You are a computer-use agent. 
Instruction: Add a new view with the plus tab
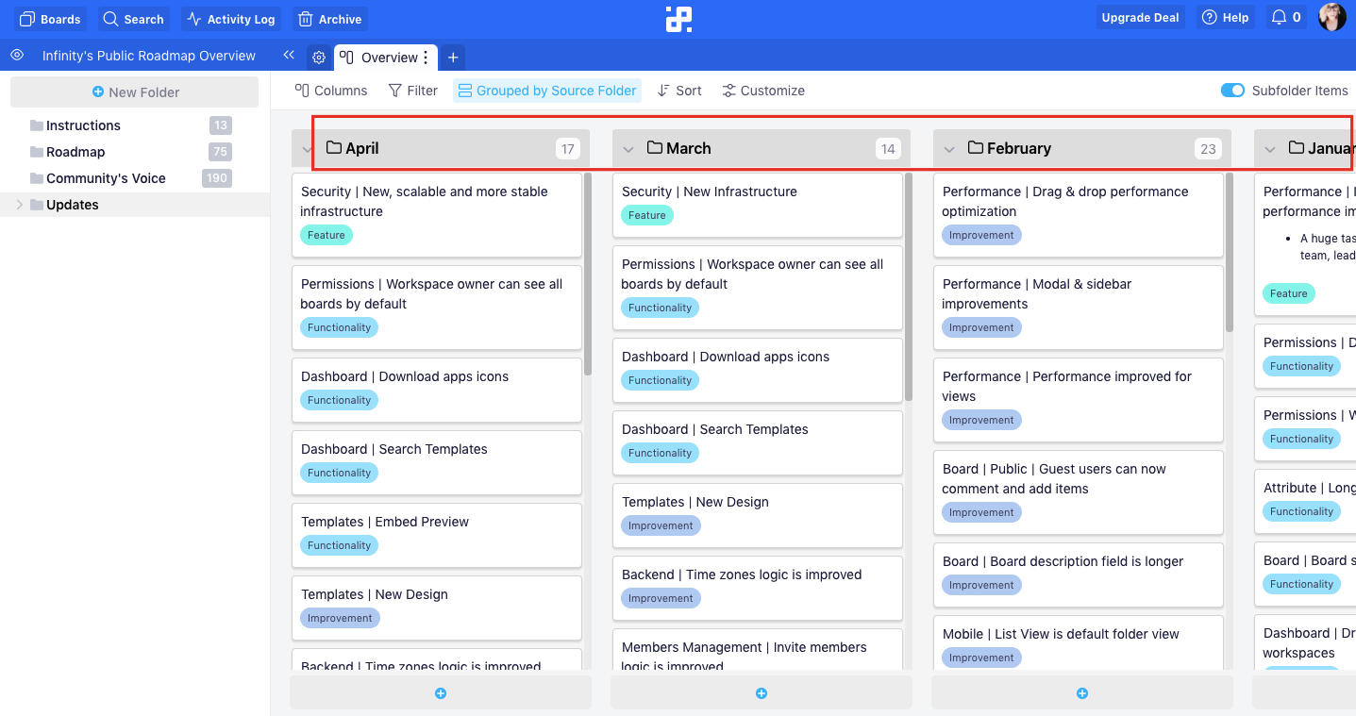pos(453,58)
